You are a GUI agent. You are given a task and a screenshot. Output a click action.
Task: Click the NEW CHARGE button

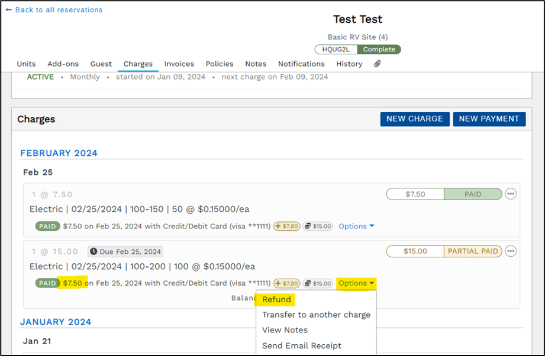tap(414, 119)
